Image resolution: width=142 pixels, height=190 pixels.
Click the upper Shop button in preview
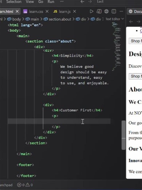(135, 41)
